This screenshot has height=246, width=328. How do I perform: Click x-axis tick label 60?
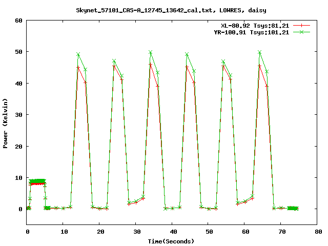[x=245, y=232]
